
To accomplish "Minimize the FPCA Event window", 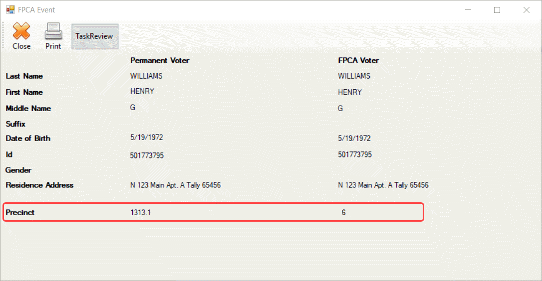I will tap(468, 10).
